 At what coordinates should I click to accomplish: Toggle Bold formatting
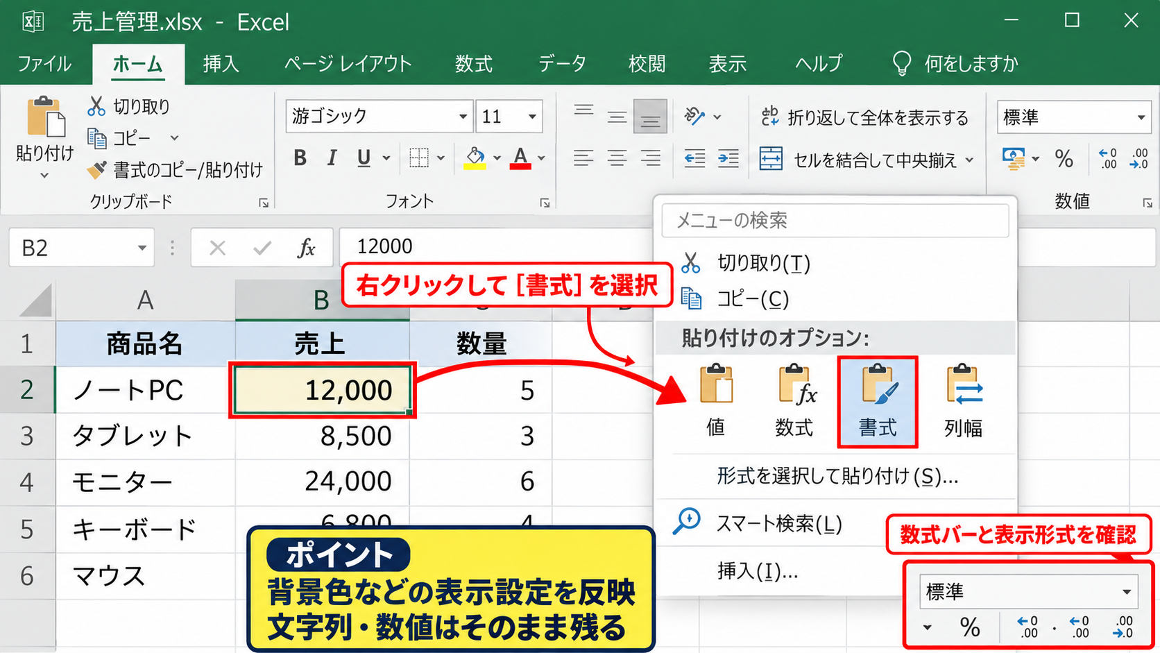300,158
